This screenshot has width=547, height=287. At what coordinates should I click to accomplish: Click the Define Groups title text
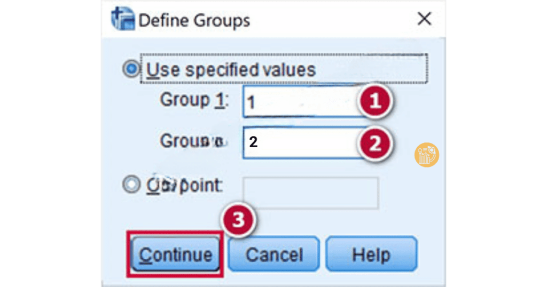pos(194,21)
